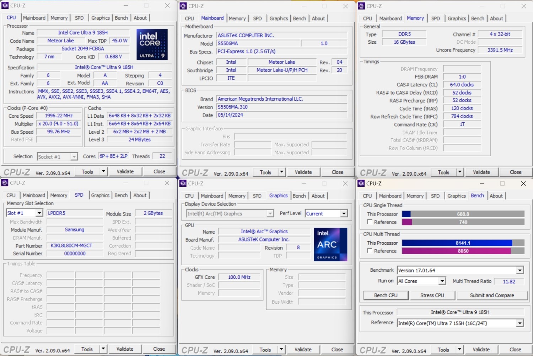533x356 pixels.
Task: Click CPU-Z title icon of the Mainboard window
Action: click(x=183, y=6)
